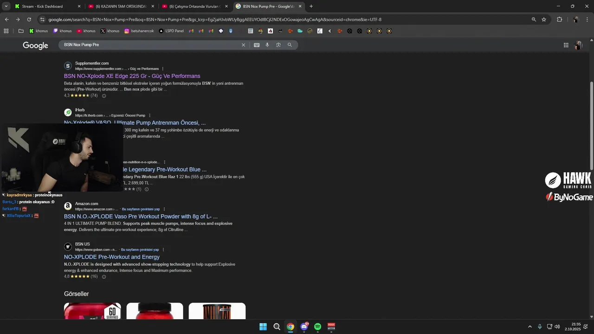Open more options for iHerb result
The width and height of the screenshot is (594, 334).
149,116
